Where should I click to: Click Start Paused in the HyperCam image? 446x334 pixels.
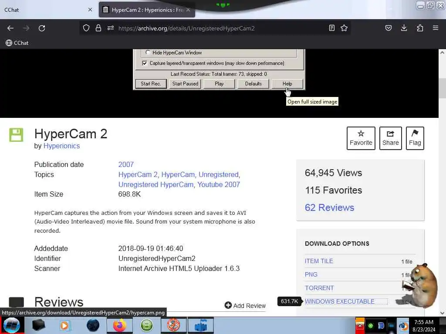185,84
